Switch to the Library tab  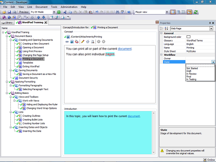[7, 23]
